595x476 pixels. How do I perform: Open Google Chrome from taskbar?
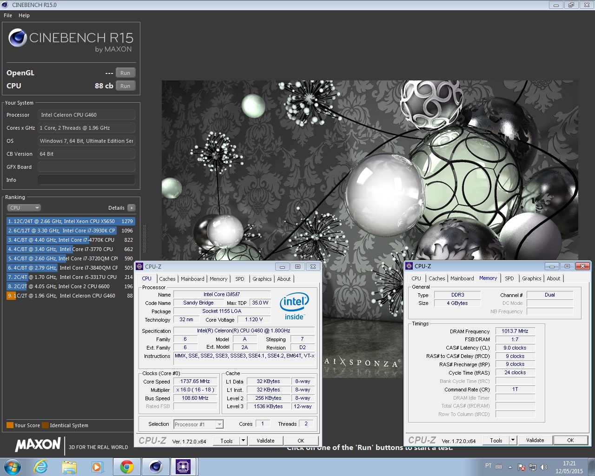pyautogui.click(x=126, y=467)
